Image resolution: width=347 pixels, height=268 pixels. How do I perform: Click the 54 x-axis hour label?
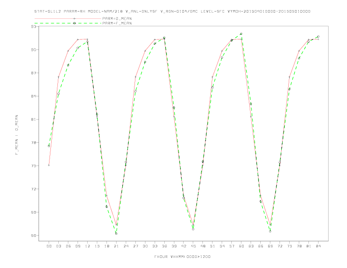(222, 246)
